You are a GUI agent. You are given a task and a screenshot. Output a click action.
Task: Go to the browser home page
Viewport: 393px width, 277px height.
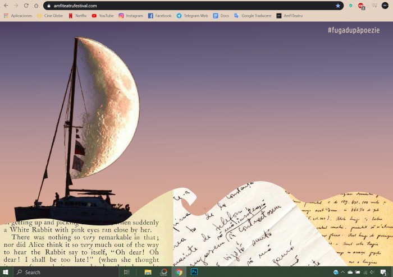tap(36, 6)
